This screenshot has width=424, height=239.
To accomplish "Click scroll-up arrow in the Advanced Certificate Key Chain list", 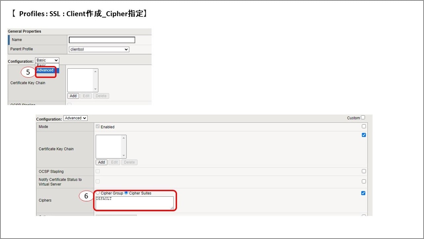I will [x=124, y=138].
